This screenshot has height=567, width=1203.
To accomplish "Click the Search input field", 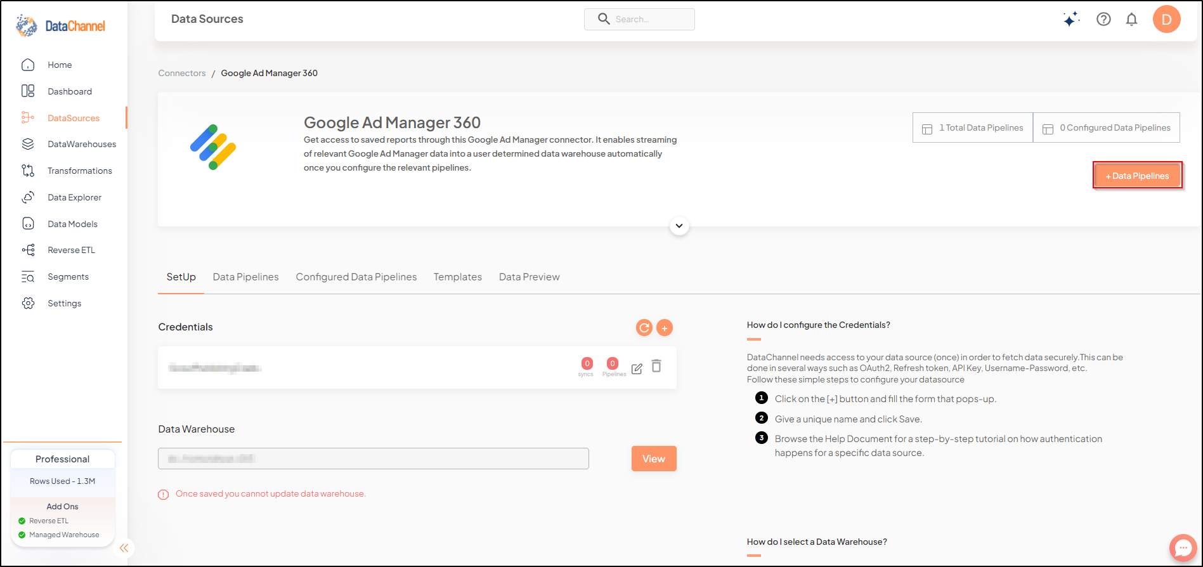I will click(x=639, y=19).
